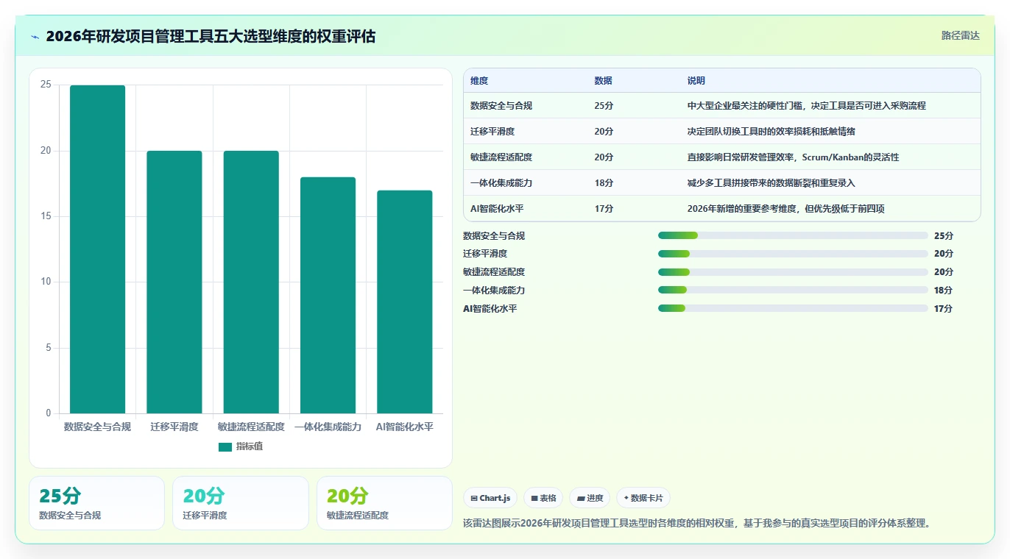
Task: Click the AI智能化水平 bar in the chart
Action: (x=405, y=302)
